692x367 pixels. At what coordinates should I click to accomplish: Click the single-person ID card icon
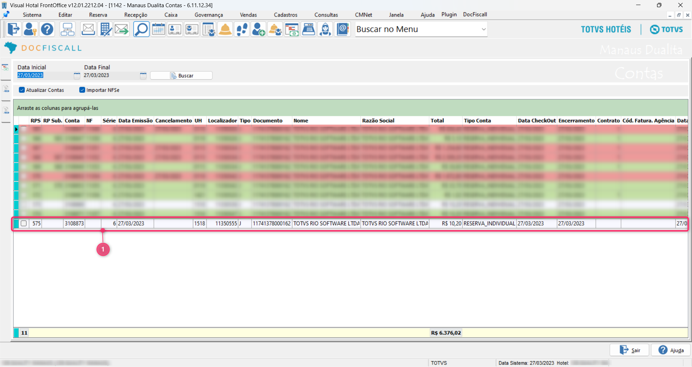click(175, 29)
